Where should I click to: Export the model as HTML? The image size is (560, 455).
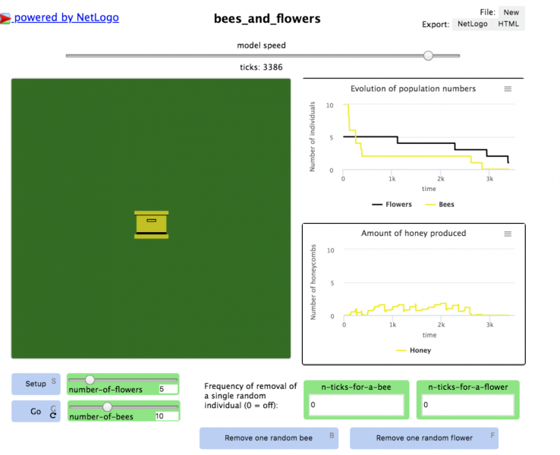(x=508, y=24)
